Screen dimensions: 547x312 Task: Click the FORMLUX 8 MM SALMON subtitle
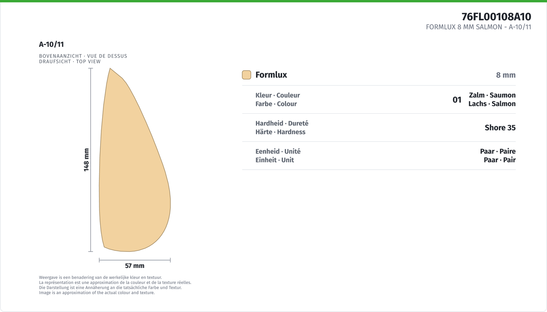pyautogui.click(x=479, y=27)
